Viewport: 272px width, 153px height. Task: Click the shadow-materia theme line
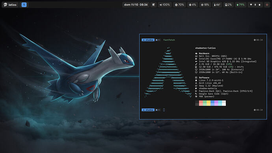[208, 88]
